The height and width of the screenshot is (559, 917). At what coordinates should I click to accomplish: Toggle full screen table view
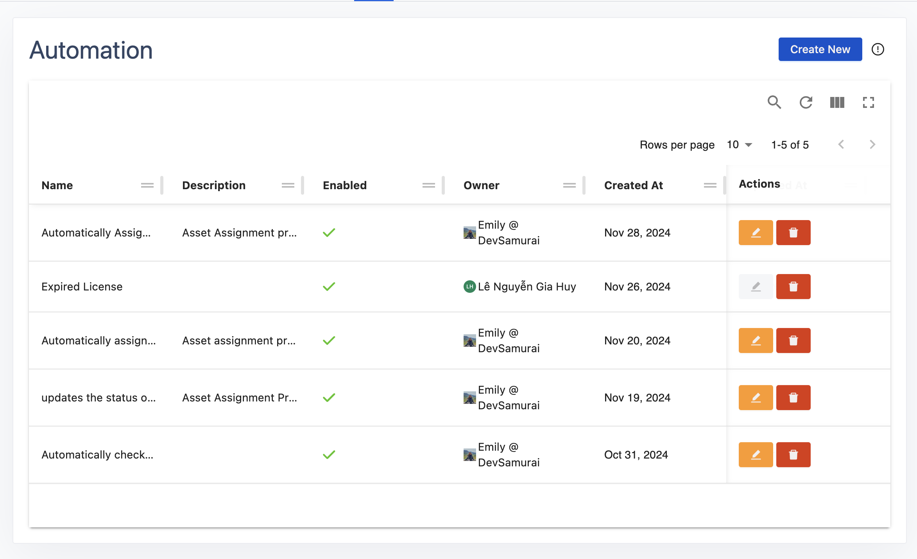[868, 102]
